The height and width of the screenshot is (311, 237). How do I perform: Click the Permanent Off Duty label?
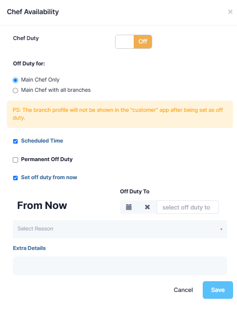pos(47,159)
